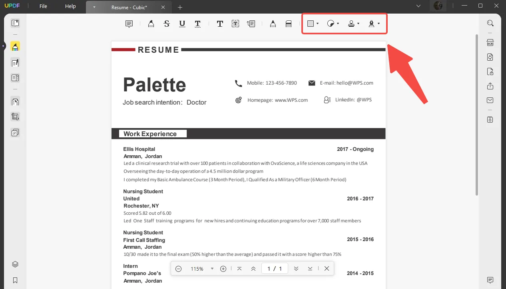This screenshot has height=289, width=506.
Task: Open the Page Tools watermark icon
Action: point(15,133)
